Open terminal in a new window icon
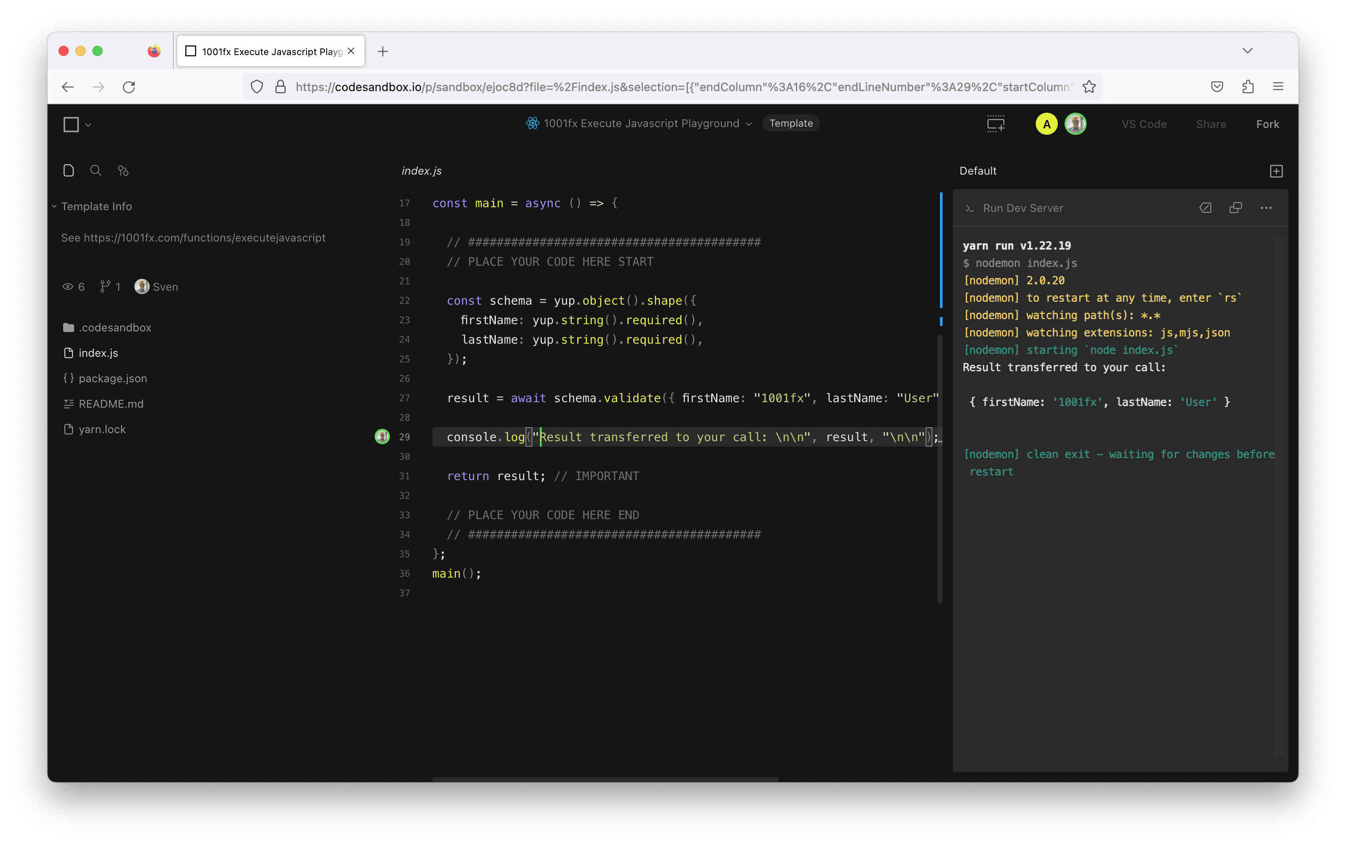The height and width of the screenshot is (845, 1346). pos(1235,208)
